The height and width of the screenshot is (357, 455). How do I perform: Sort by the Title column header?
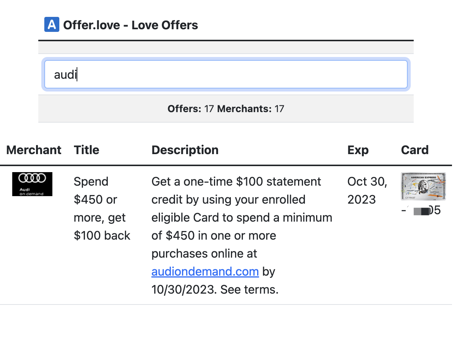[x=86, y=150]
